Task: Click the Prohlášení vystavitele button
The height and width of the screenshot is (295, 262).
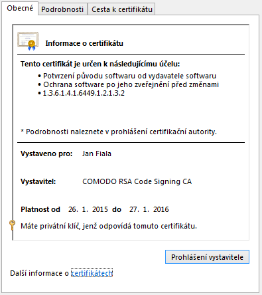Action: click(x=207, y=257)
